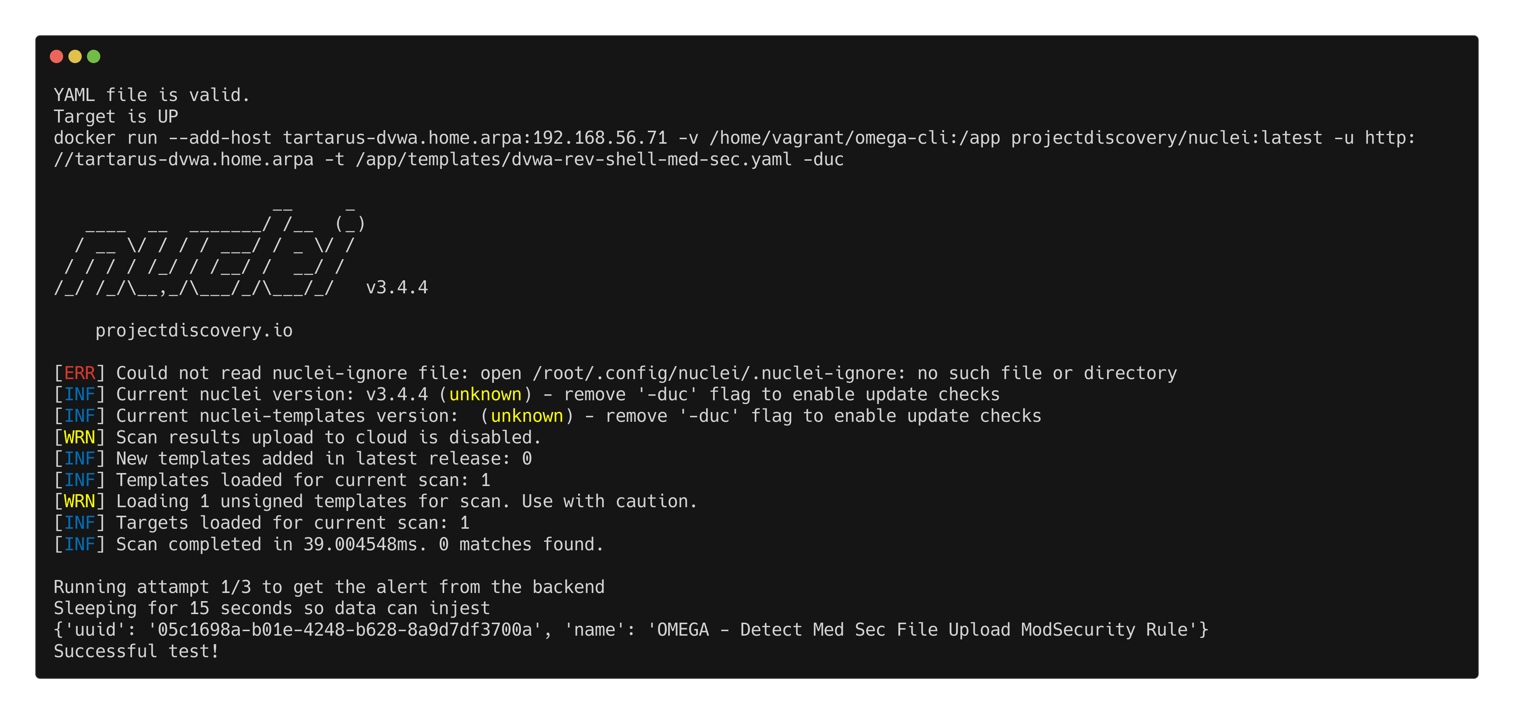Click the WRN tag for unsigned templates

(x=80, y=502)
